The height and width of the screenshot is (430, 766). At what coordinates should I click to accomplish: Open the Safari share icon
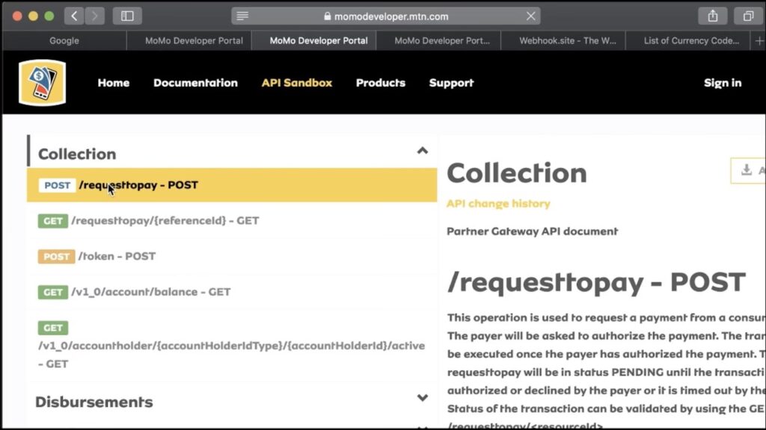pyautogui.click(x=713, y=16)
